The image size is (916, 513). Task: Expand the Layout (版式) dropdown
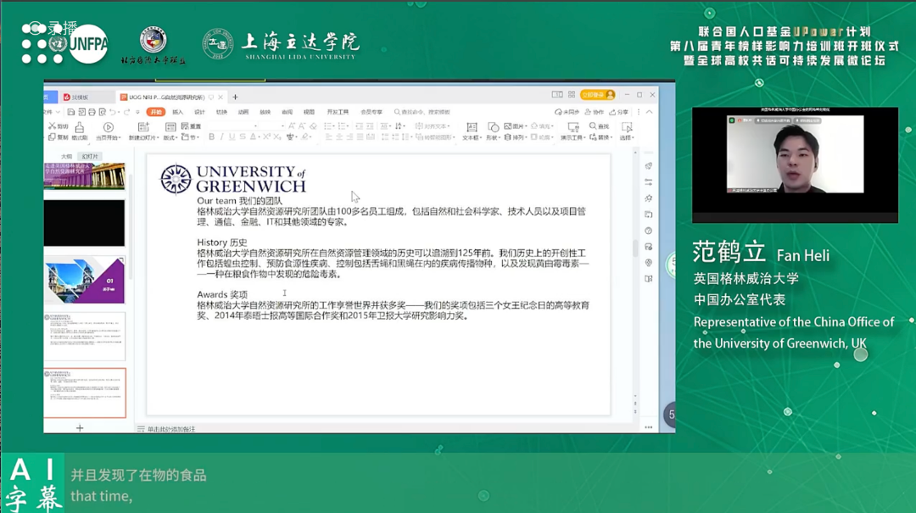[170, 138]
